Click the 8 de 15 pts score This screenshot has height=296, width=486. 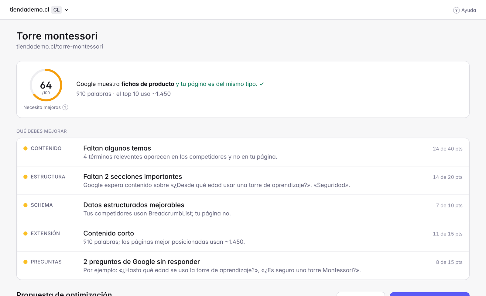click(449, 262)
